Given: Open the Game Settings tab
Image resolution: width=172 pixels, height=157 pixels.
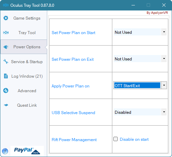Looking at the screenshot, I should click(24, 18).
